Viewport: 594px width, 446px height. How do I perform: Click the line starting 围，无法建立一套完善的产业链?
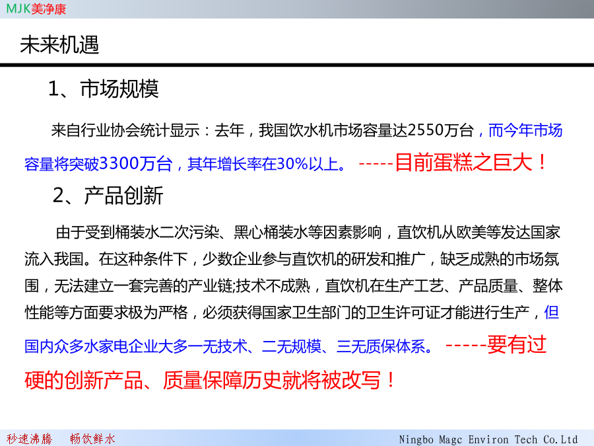click(294, 285)
